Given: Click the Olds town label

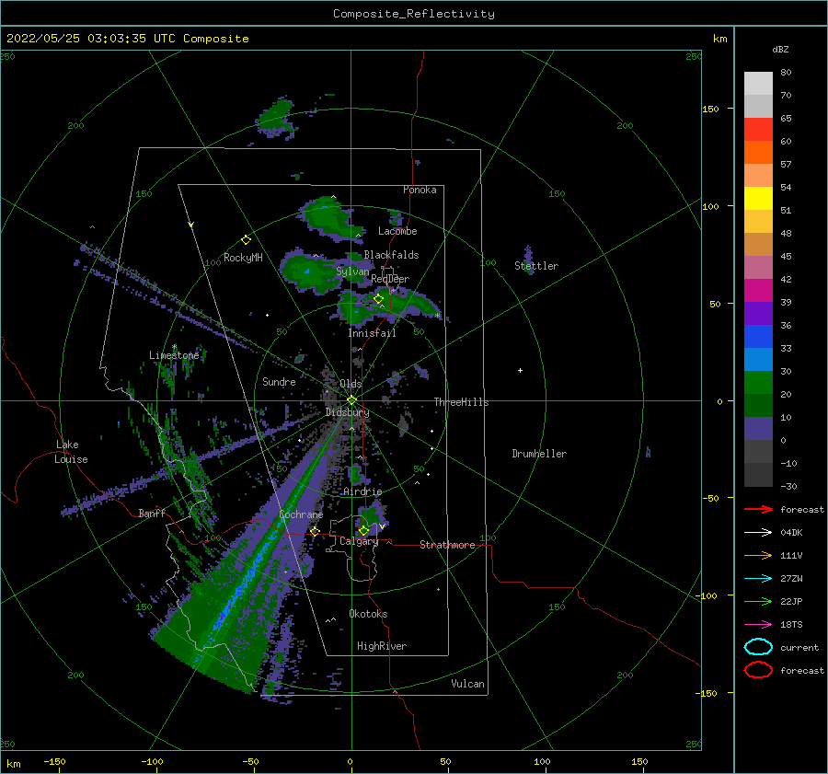Looking at the screenshot, I should coord(351,384).
